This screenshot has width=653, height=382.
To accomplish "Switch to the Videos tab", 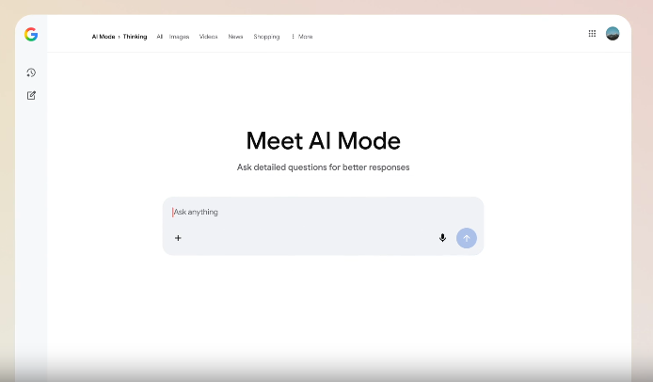I will point(208,37).
